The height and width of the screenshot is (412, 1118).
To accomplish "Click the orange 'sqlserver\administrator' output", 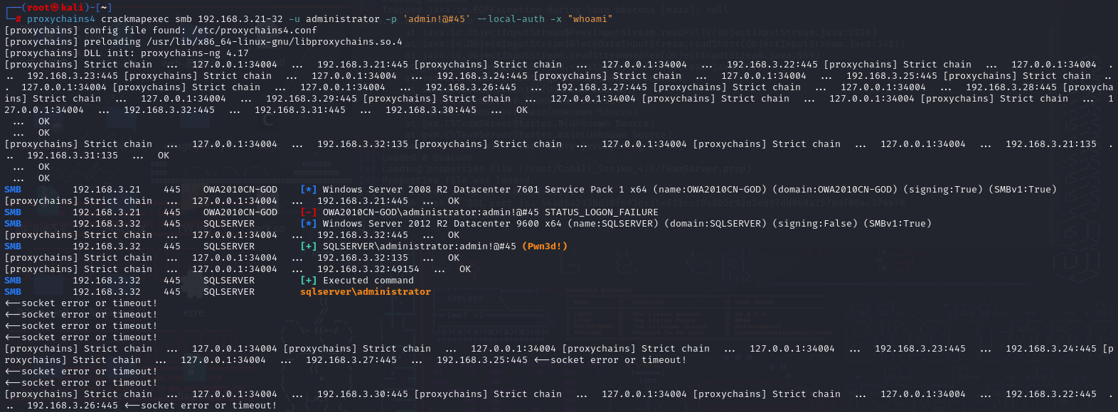I will 365,292.
